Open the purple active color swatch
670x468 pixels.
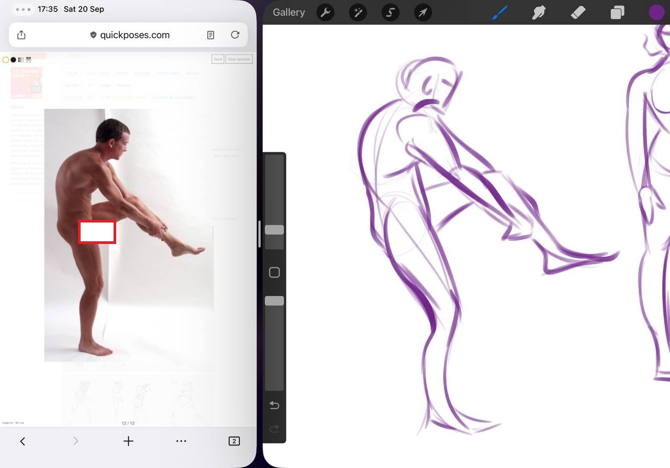tap(656, 13)
